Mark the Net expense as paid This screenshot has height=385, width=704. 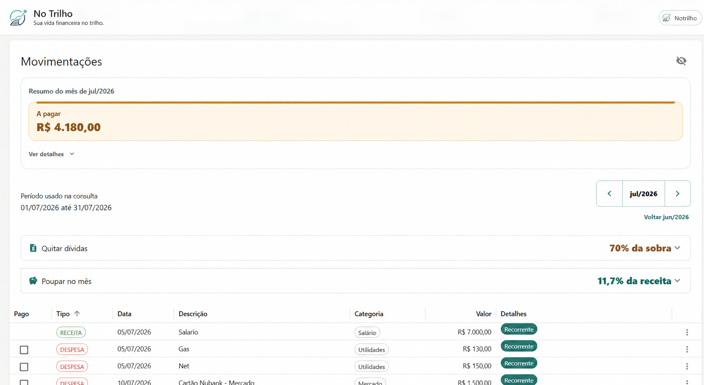[24, 367]
